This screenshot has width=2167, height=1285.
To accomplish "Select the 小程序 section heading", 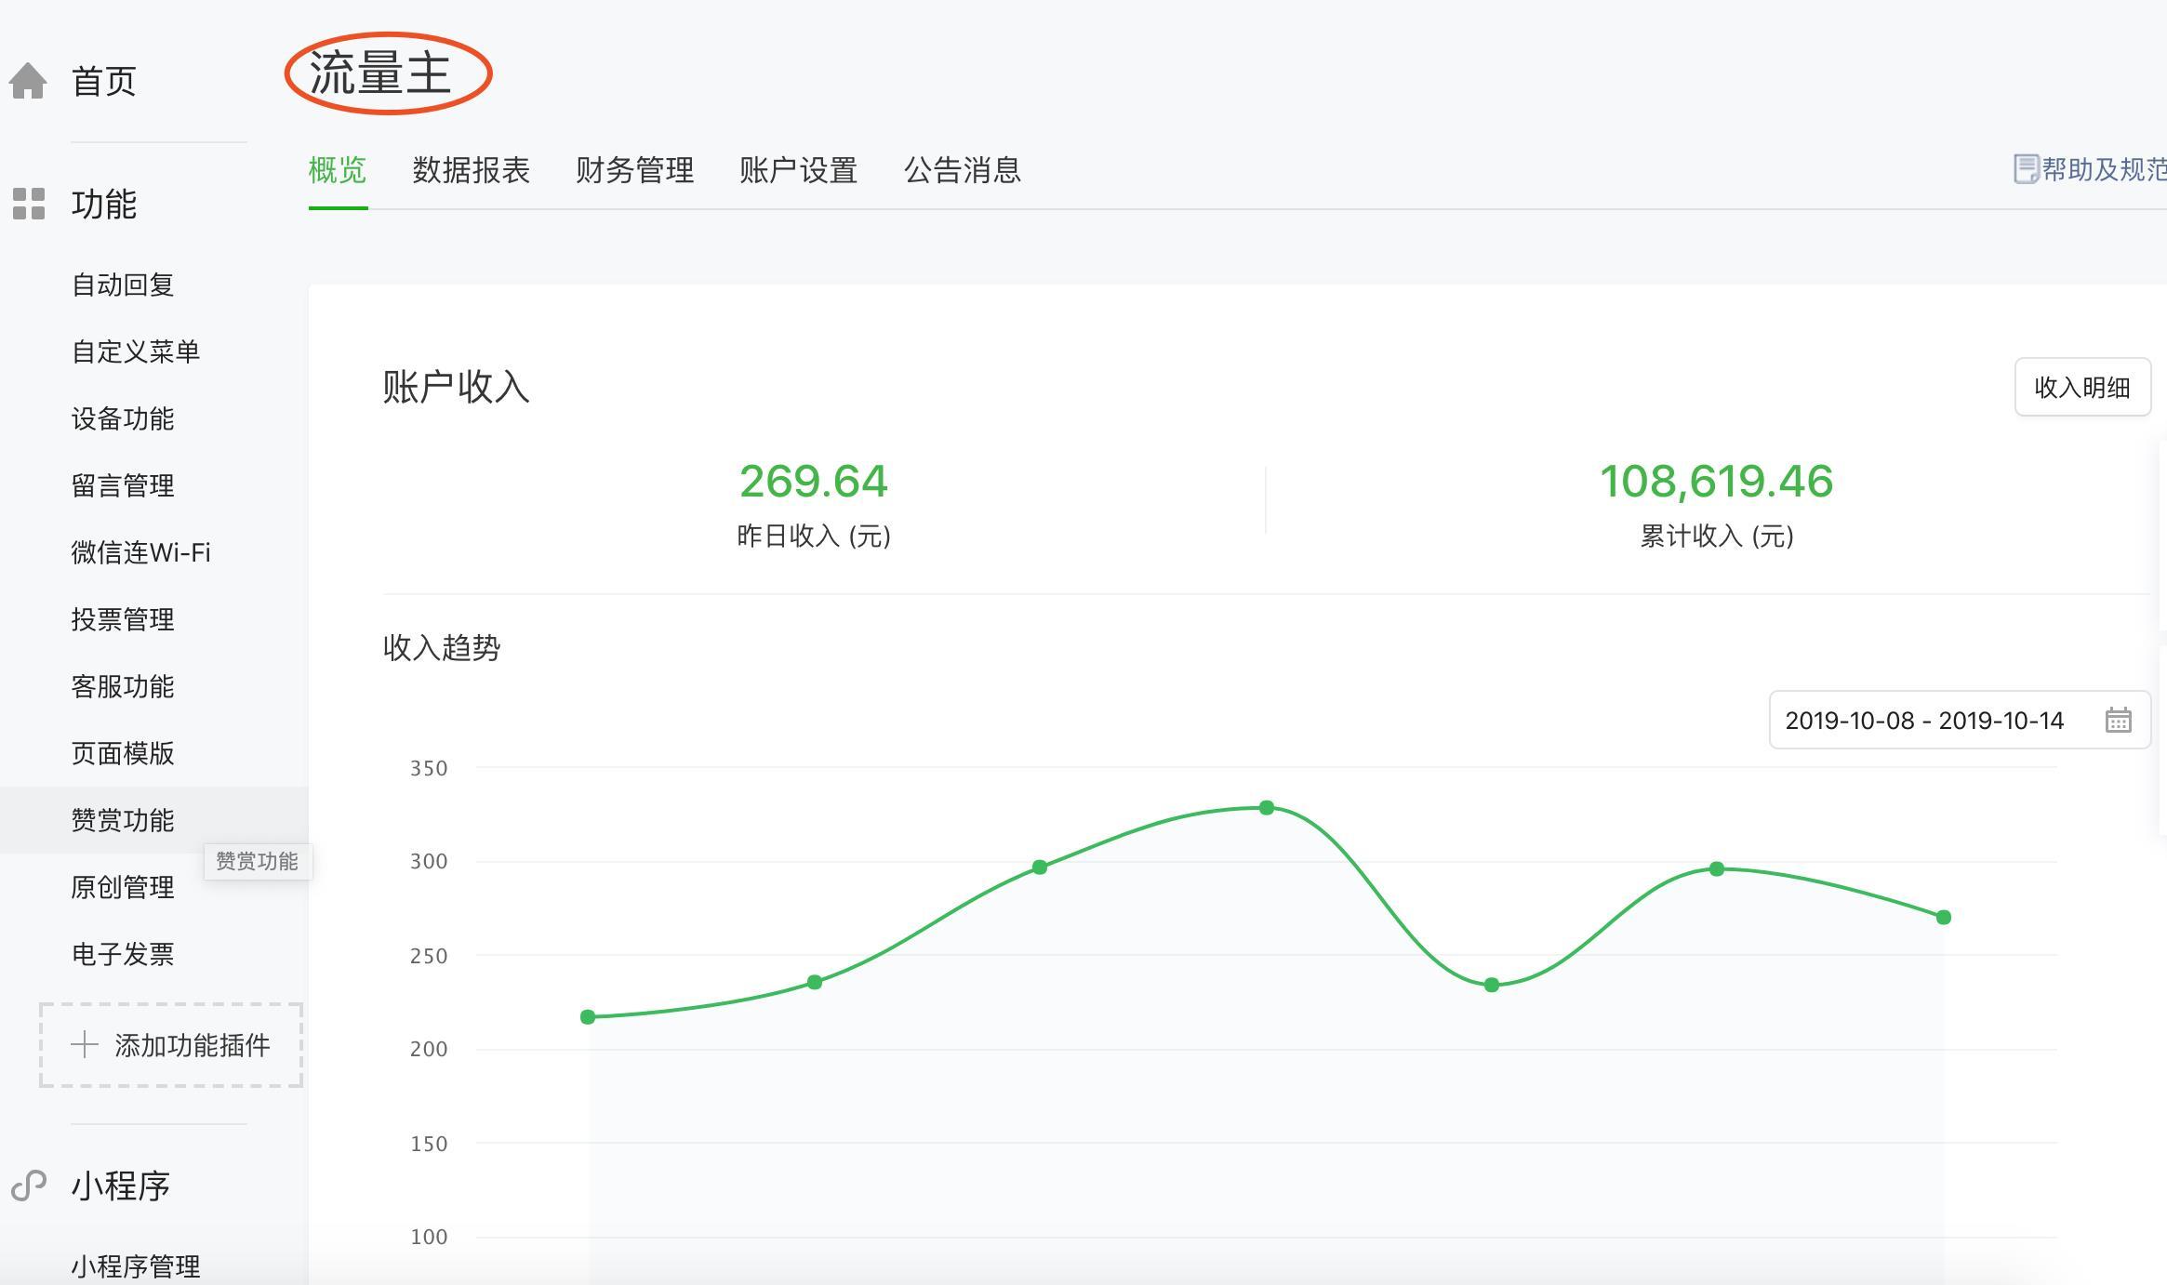I will 121,1186.
